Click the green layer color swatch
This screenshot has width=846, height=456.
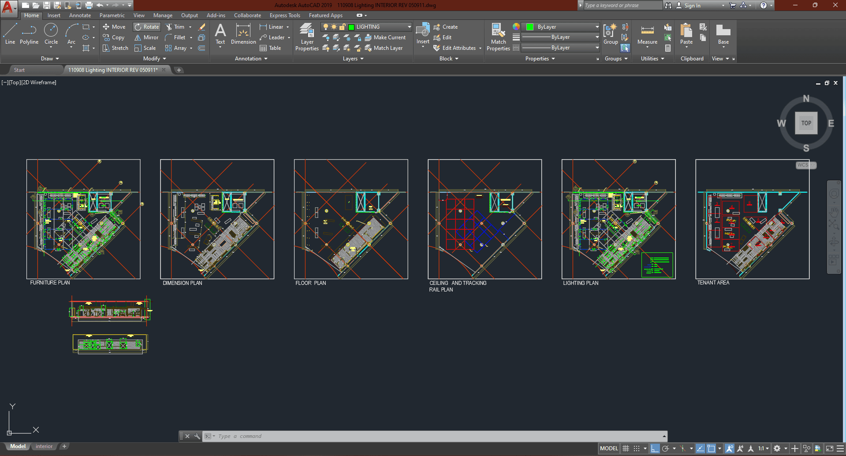[x=351, y=27]
